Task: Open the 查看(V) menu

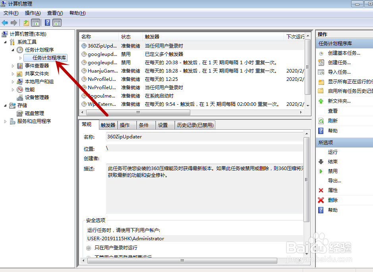Action: [55, 13]
